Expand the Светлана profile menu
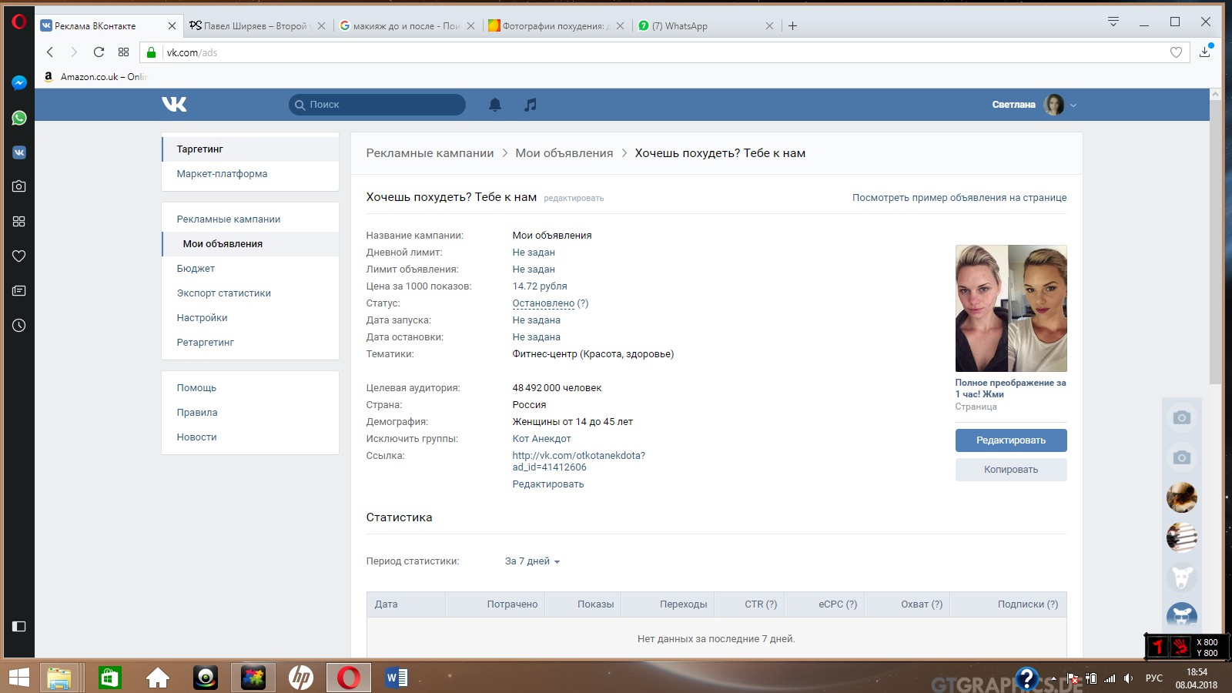Screen dimensions: 1232x693 pyautogui.click(x=1034, y=105)
